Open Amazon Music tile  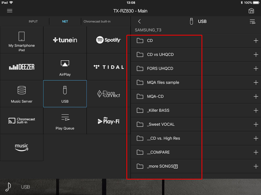click(22, 147)
